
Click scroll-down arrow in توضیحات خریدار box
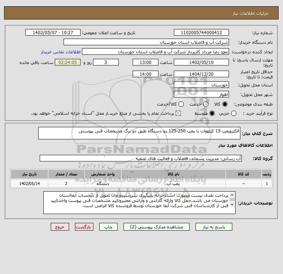click(x=232, y=204)
